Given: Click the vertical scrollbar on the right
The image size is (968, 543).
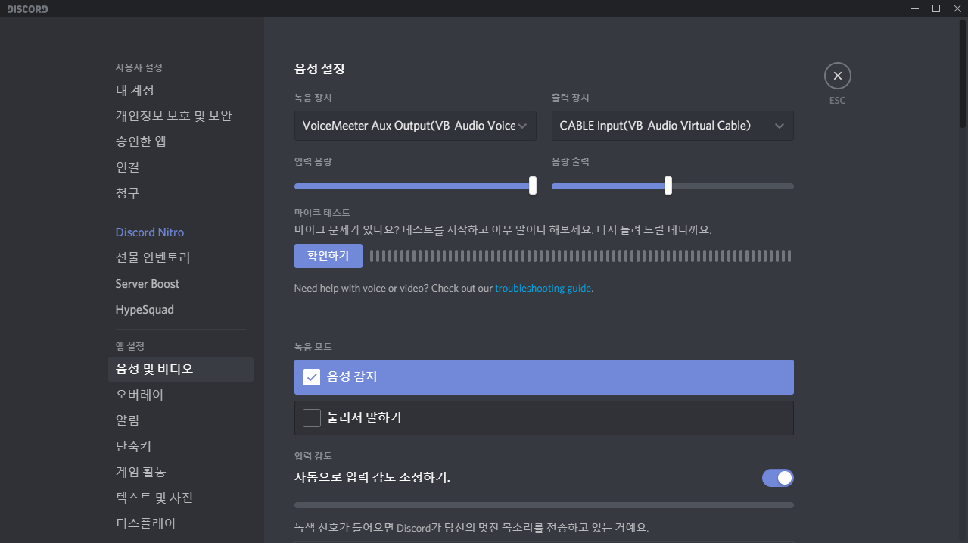Looking at the screenshot, I should click(963, 74).
